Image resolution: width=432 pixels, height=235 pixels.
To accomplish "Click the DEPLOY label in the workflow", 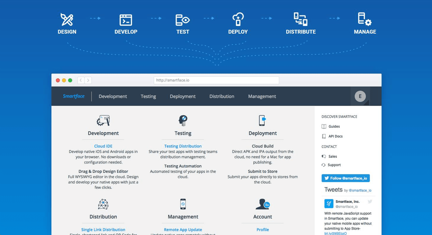I will click(238, 32).
